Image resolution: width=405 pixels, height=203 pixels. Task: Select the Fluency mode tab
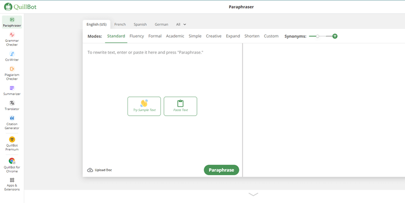137,36
